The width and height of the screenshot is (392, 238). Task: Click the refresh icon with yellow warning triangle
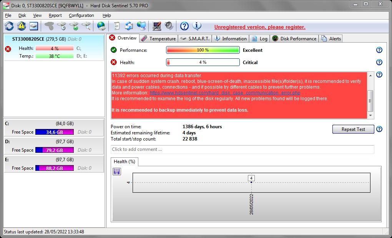pos(22,26)
